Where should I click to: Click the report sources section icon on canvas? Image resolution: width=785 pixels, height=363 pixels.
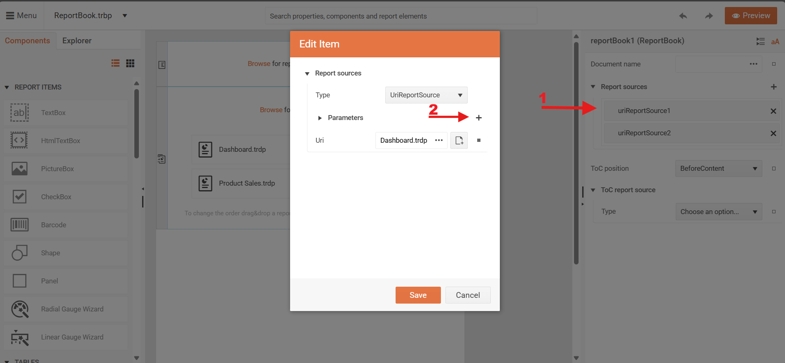pyautogui.click(x=162, y=159)
